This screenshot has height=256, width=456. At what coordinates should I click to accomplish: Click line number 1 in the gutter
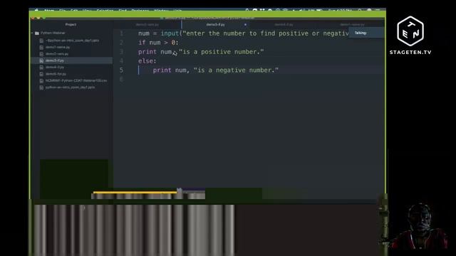pyautogui.click(x=121, y=33)
